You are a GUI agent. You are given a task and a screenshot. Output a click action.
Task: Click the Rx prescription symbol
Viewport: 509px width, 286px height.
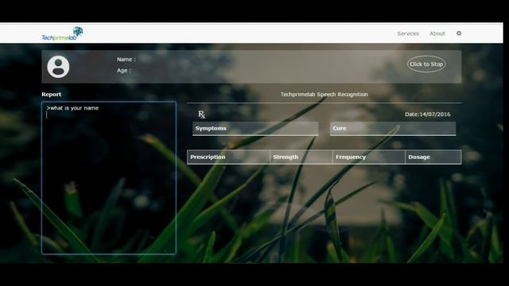click(201, 114)
